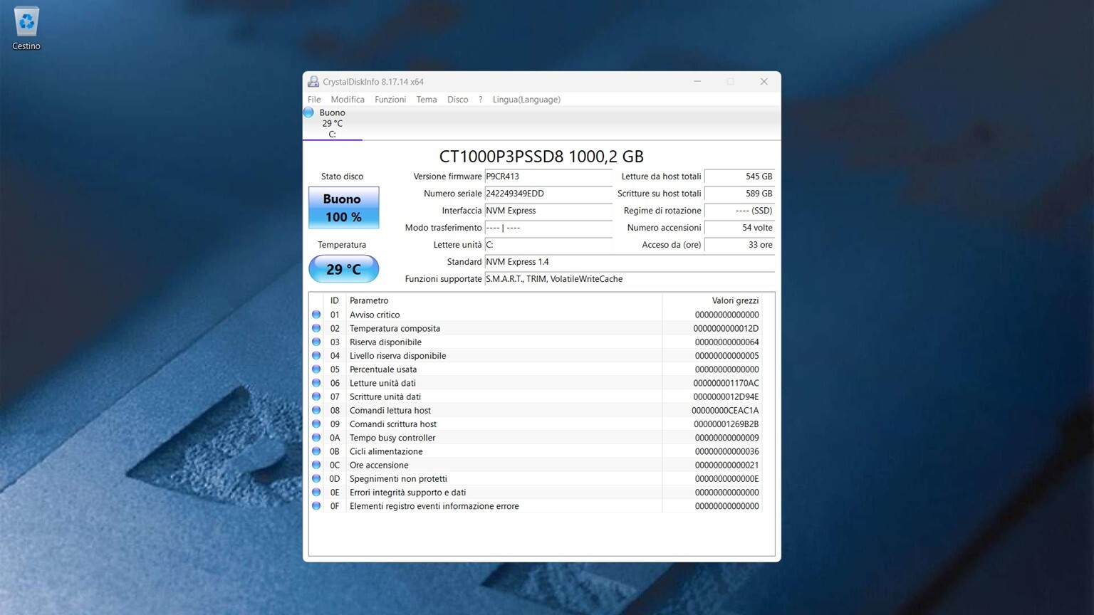1094x615 pixels.
Task: Click the Regime di rotazione value
Action: 739,211
